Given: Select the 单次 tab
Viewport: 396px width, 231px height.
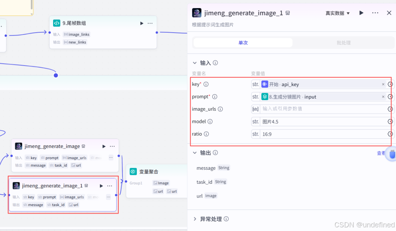Looking at the screenshot, I should pos(242,43).
